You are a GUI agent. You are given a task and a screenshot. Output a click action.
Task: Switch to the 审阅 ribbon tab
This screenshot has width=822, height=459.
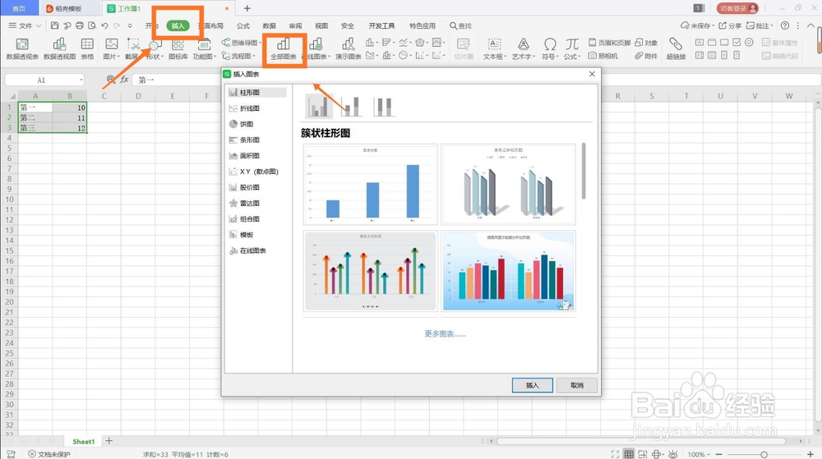click(295, 25)
